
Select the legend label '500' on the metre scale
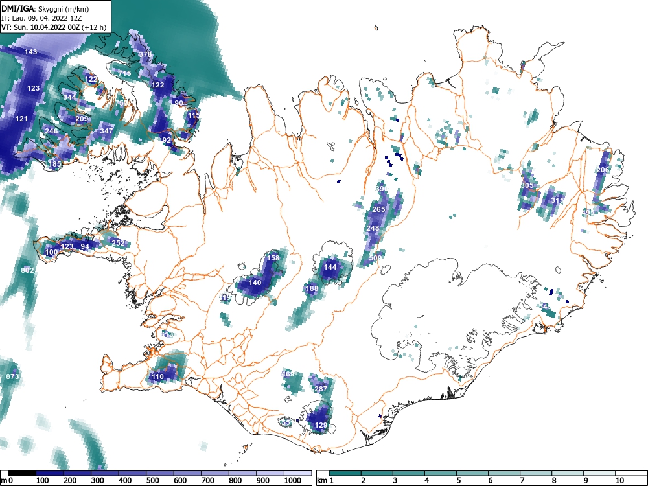click(153, 480)
